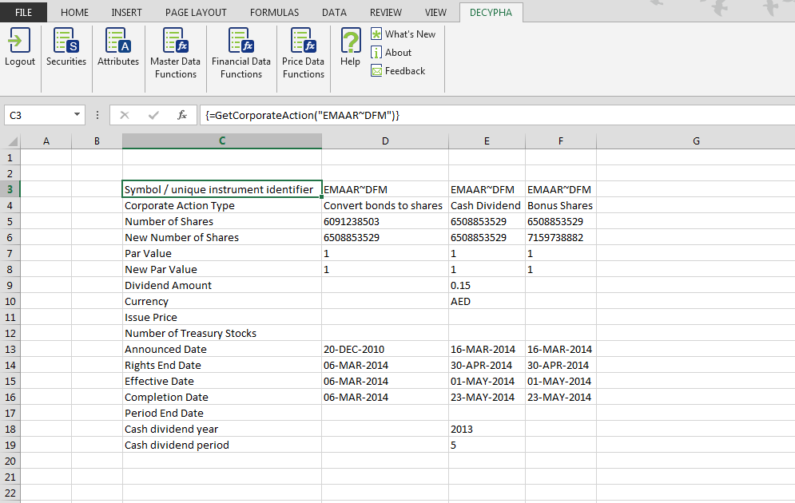The width and height of the screenshot is (795, 503).
Task: Click the 'Period End Date' label cell
Action: [x=222, y=414]
